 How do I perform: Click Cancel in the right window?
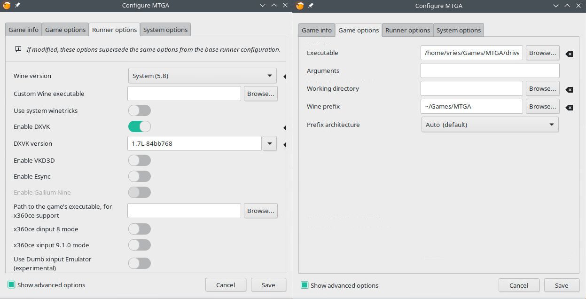click(x=519, y=285)
